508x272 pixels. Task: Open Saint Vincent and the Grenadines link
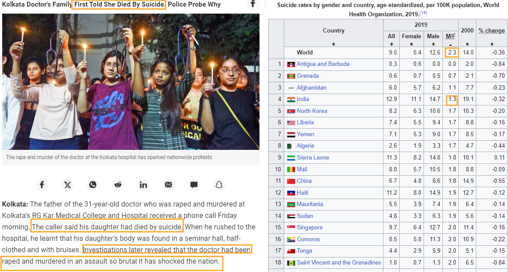pos(339,263)
